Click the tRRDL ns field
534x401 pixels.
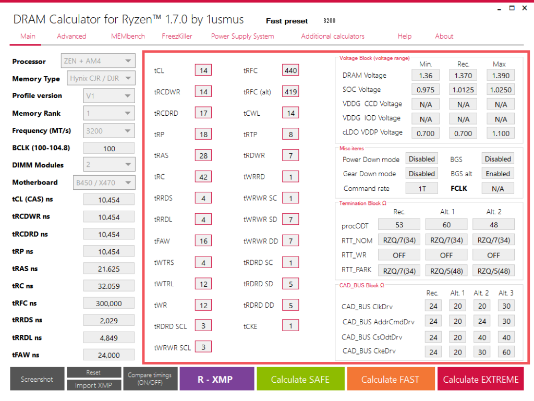(x=109, y=338)
